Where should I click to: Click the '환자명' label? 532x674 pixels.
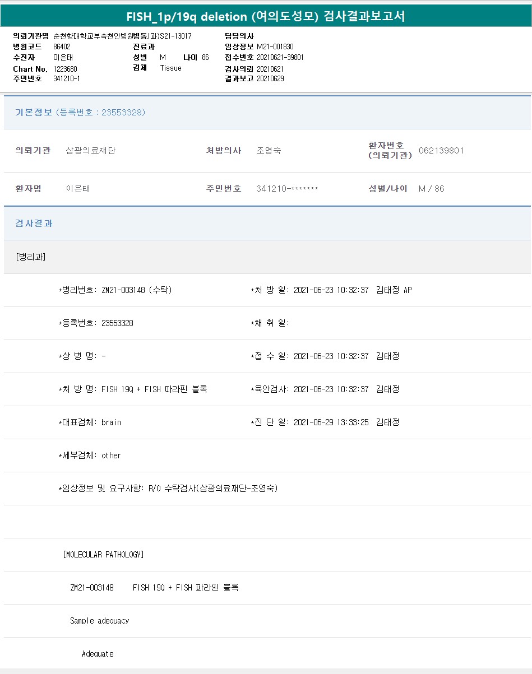click(x=28, y=189)
